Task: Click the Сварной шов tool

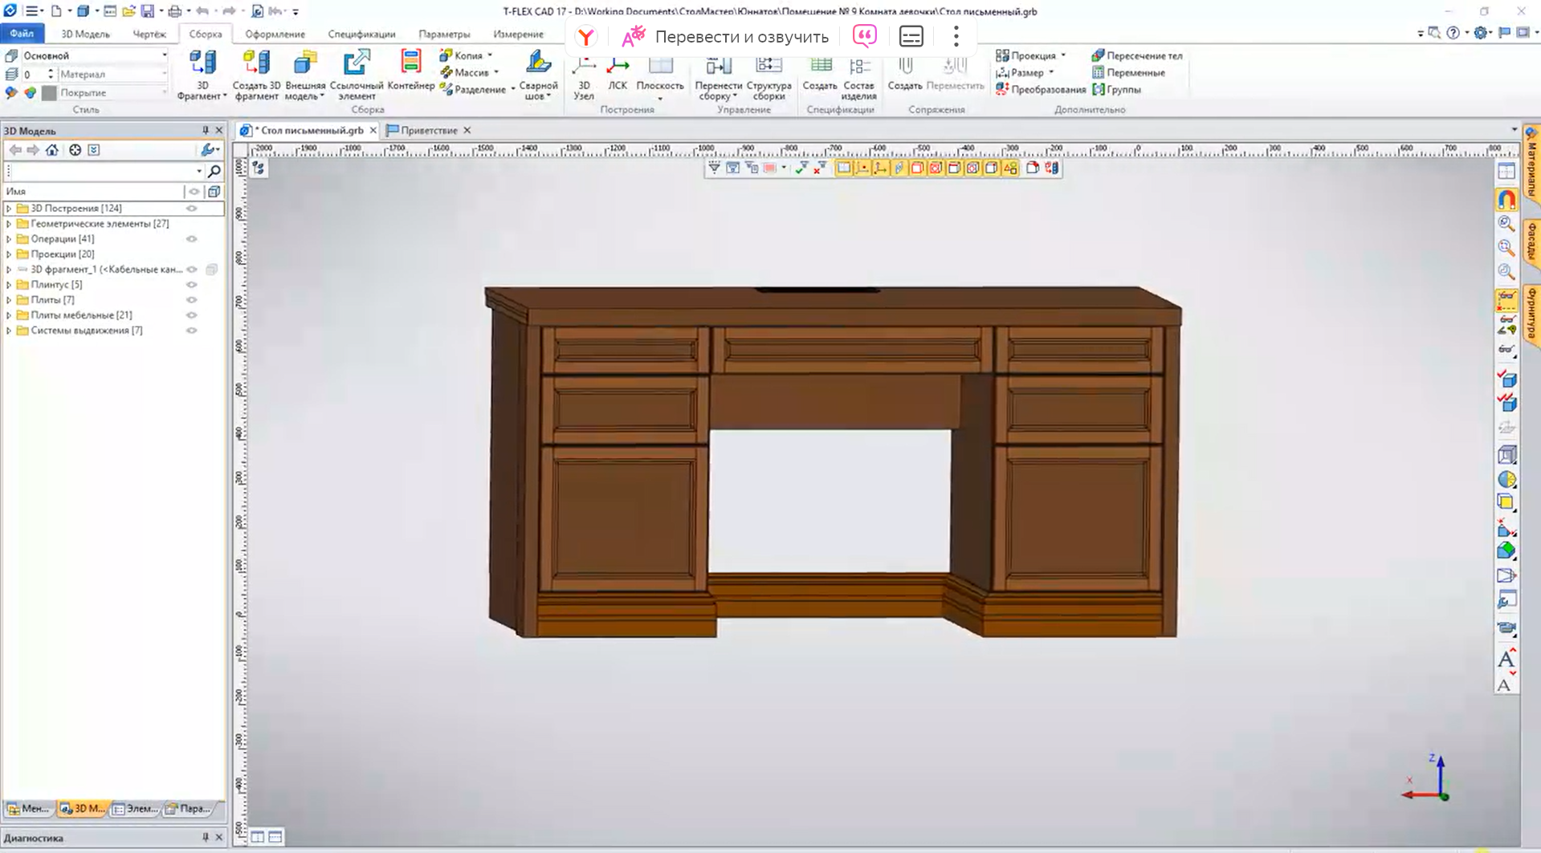Action: 538,75
